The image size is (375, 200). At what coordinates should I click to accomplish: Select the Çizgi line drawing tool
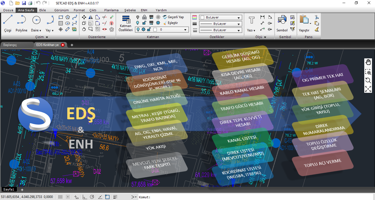(x=8, y=23)
